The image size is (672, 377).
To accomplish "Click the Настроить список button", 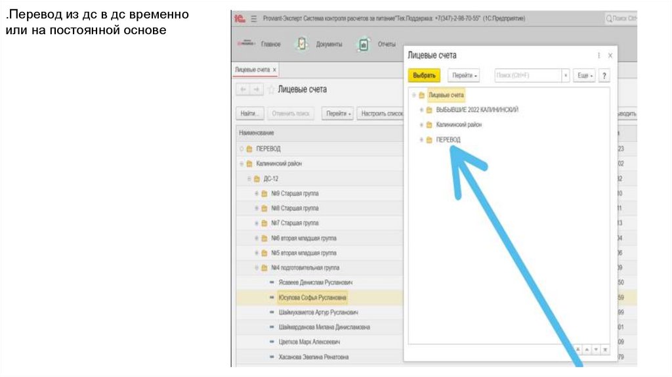I will click(x=381, y=114).
